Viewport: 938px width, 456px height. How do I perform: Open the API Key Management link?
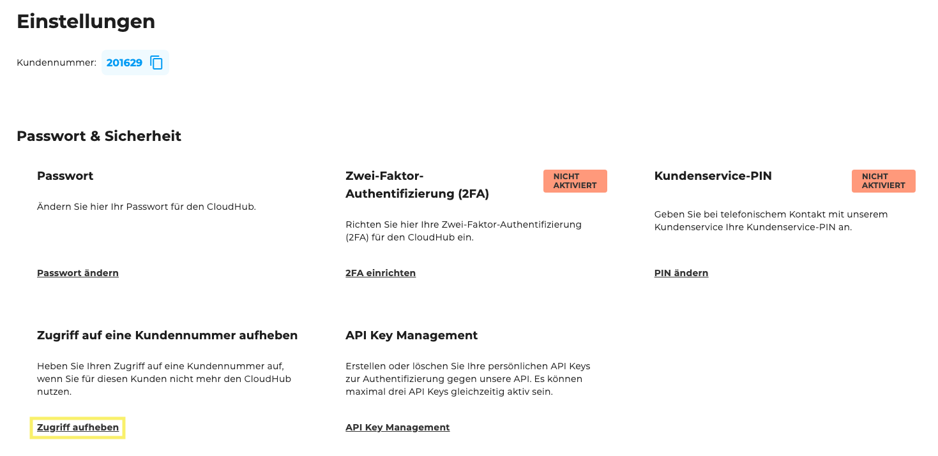click(x=397, y=427)
